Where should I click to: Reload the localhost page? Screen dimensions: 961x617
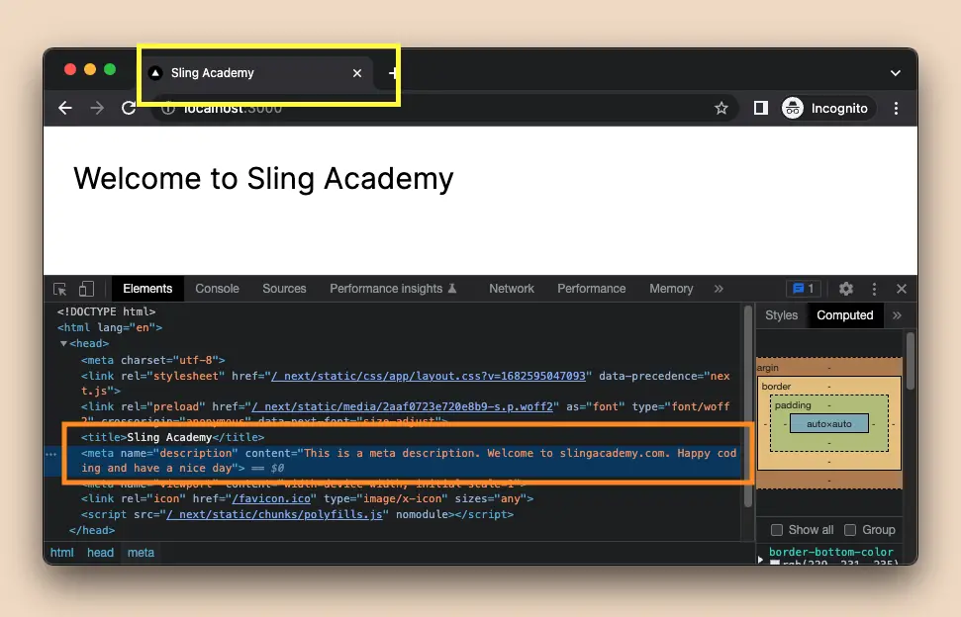[x=129, y=108]
